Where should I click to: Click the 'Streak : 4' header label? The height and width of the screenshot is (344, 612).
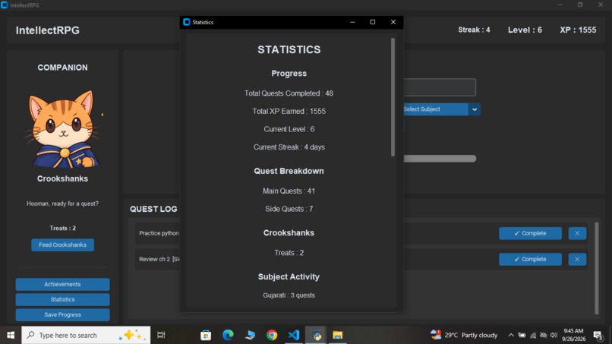click(x=474, y=30)
